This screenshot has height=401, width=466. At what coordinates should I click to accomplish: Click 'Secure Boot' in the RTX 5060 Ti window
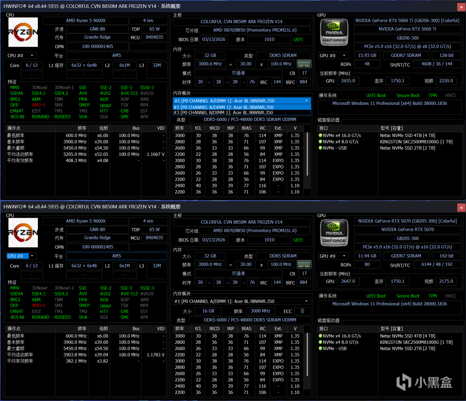pyautogui.click(x=408, y=95)
